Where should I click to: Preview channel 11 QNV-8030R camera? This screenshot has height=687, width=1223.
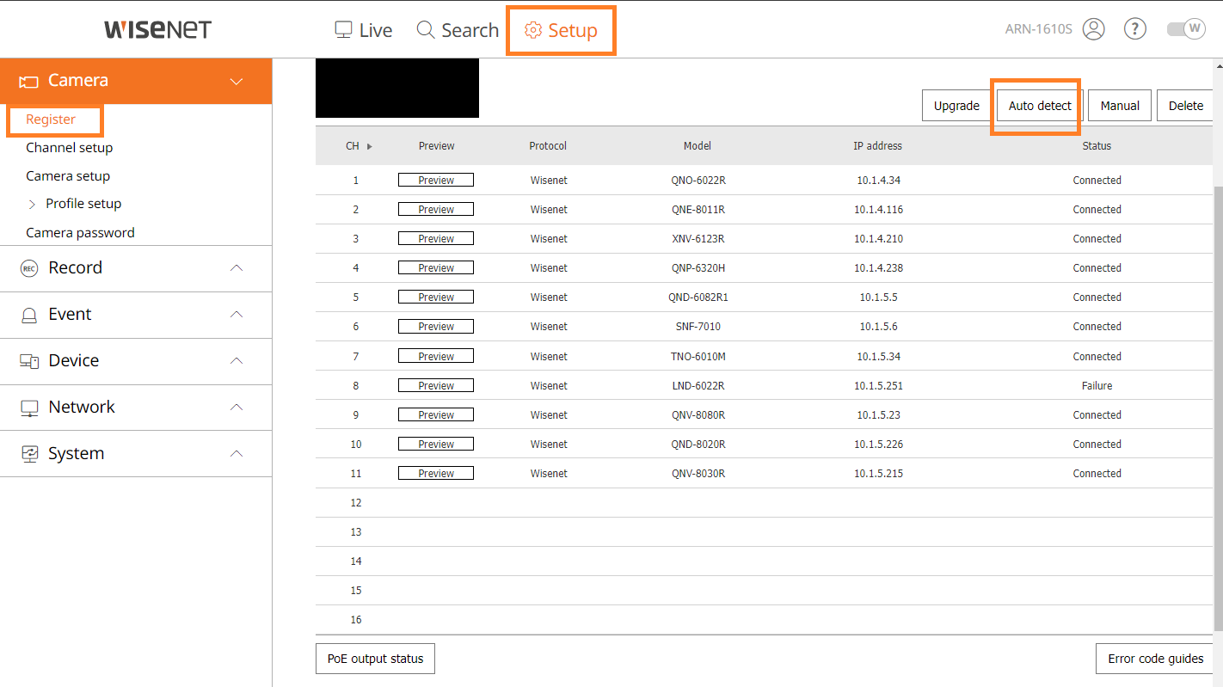(x=436, y=474)
